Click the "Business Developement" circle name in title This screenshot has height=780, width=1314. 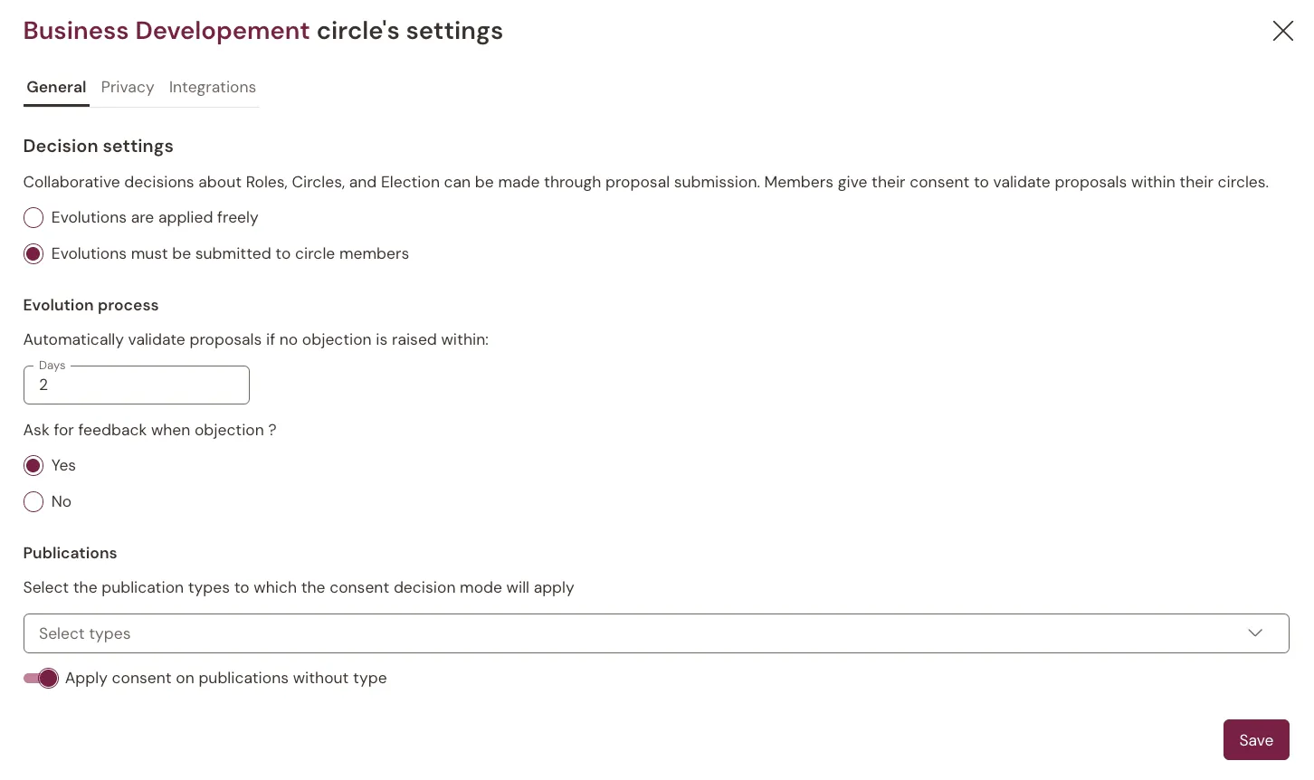(x=167, y=31)
